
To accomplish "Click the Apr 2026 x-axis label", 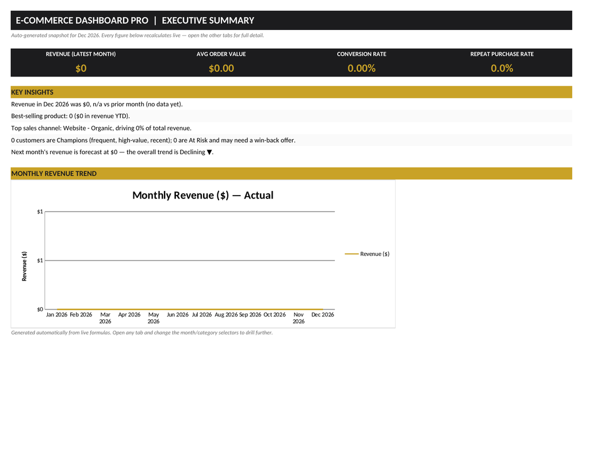I will tap(129, 315).
